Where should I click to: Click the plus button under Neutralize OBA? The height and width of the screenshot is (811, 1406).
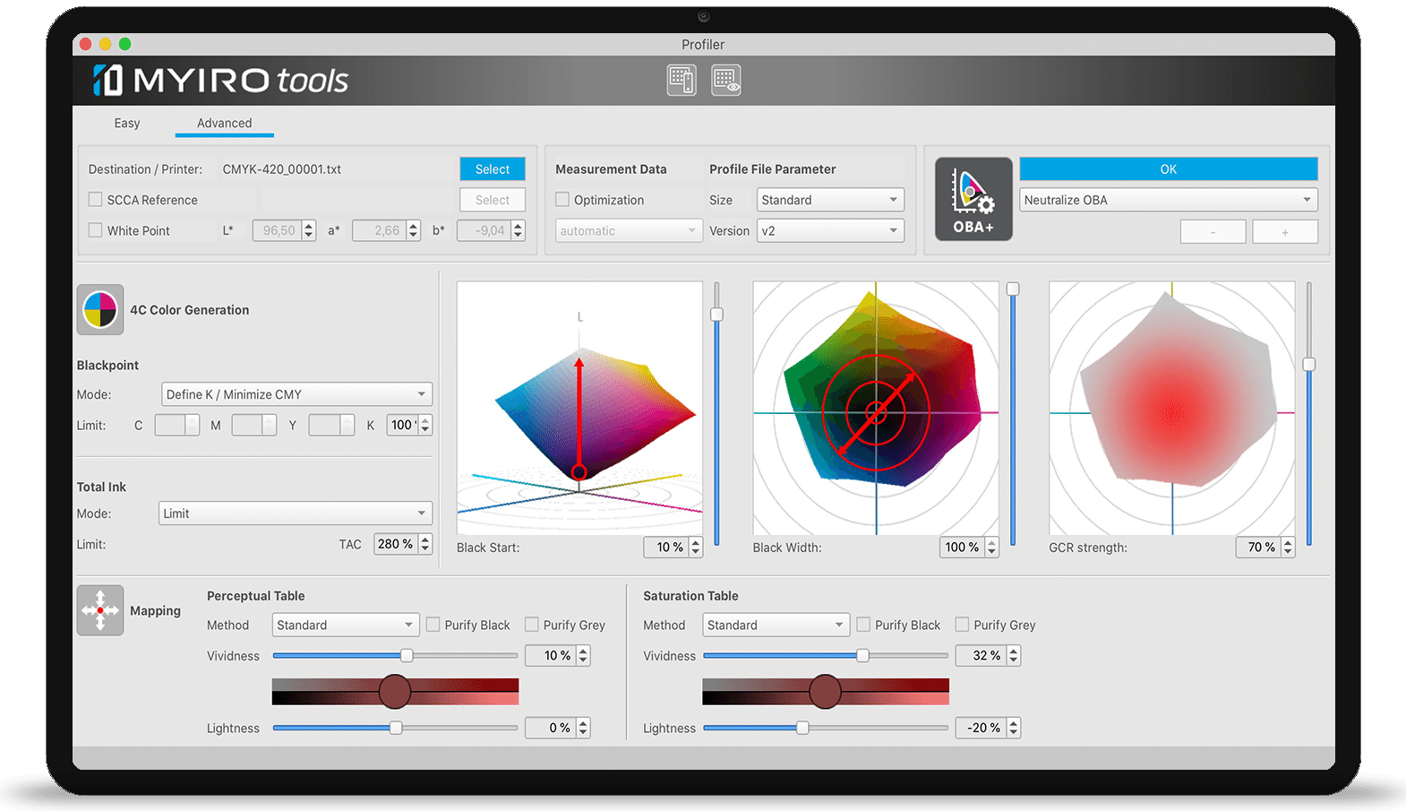[1285, 231]
